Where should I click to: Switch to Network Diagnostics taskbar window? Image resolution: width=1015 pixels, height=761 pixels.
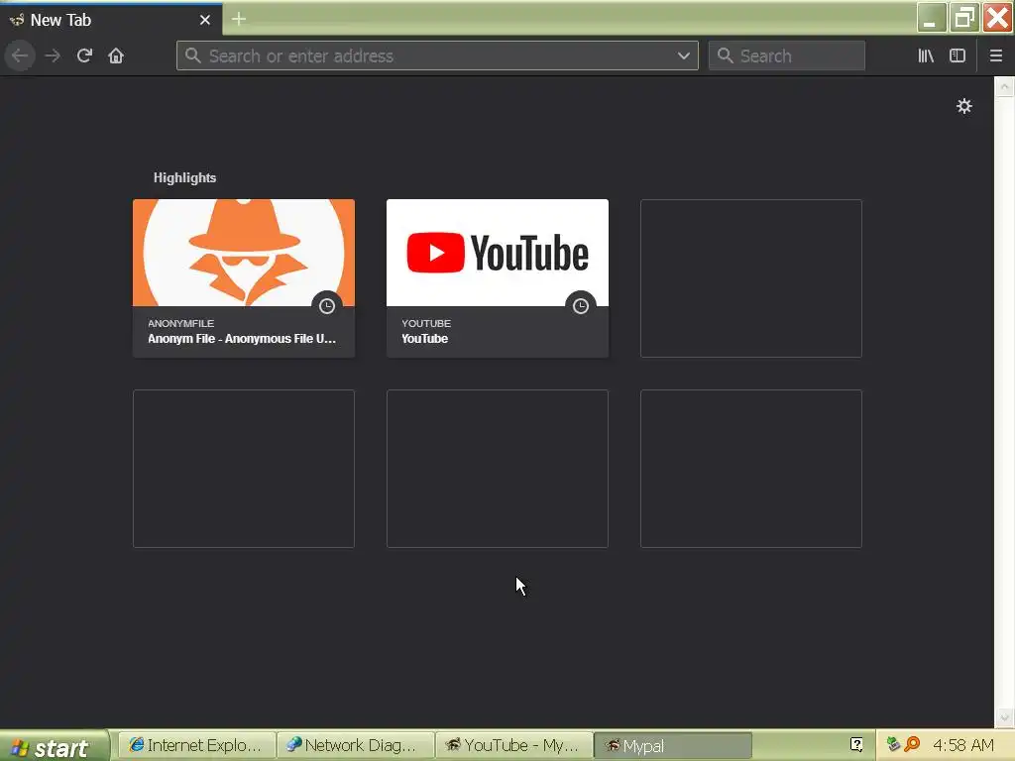click(356, 745)
